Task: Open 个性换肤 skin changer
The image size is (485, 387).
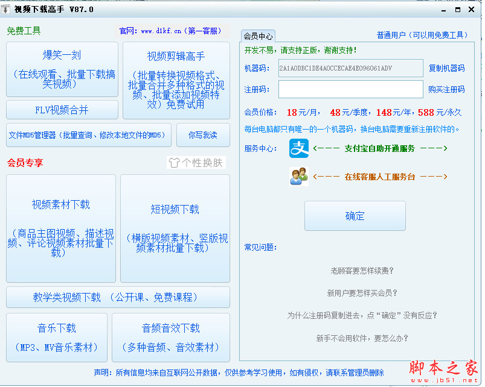Action: [x=196, y=163]
